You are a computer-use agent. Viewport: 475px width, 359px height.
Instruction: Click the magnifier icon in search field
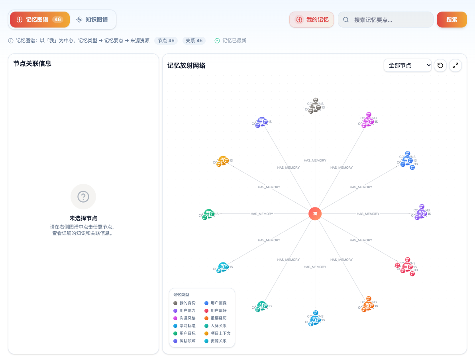coord(345,20)
